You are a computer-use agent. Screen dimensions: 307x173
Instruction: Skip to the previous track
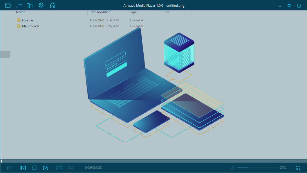click(x=23, y=168)
